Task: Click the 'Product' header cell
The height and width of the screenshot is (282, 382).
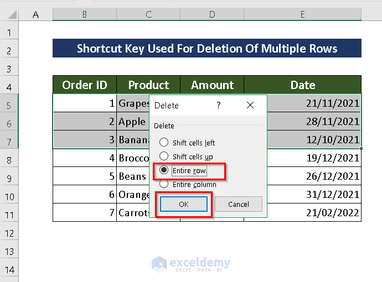Action: [148, 85]
